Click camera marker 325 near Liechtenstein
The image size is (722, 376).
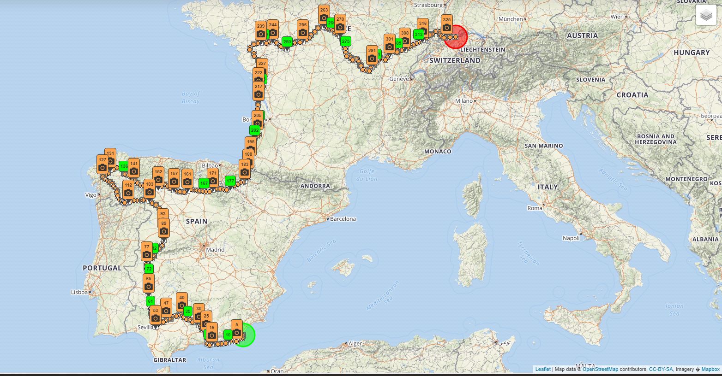[446, 24]
